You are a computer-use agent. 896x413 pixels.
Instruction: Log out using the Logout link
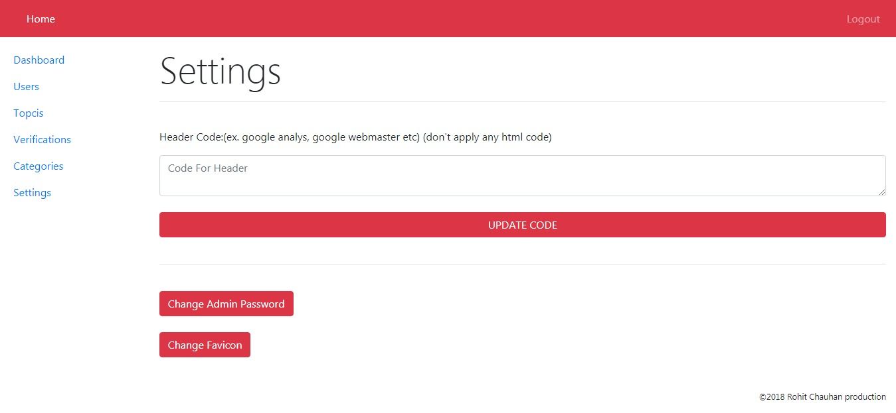[x=863, y=19]
